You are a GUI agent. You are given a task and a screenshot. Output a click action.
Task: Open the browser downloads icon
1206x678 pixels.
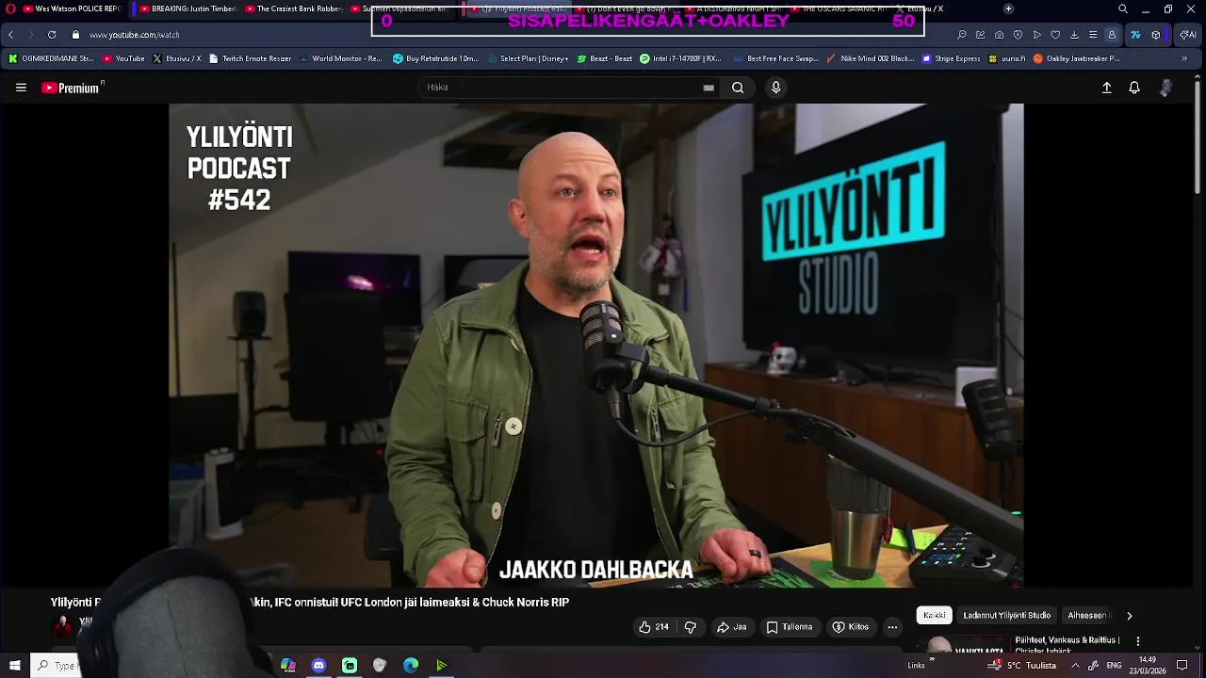click(x=1074, y=35)
